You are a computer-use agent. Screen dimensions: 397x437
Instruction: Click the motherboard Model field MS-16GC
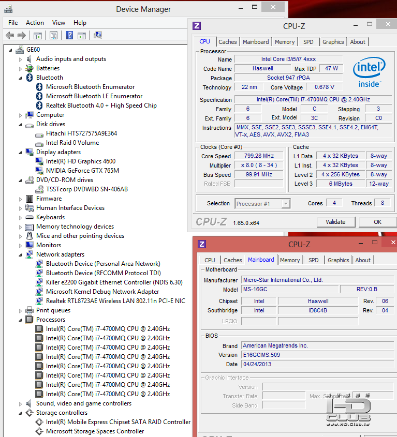pos(290,289)
